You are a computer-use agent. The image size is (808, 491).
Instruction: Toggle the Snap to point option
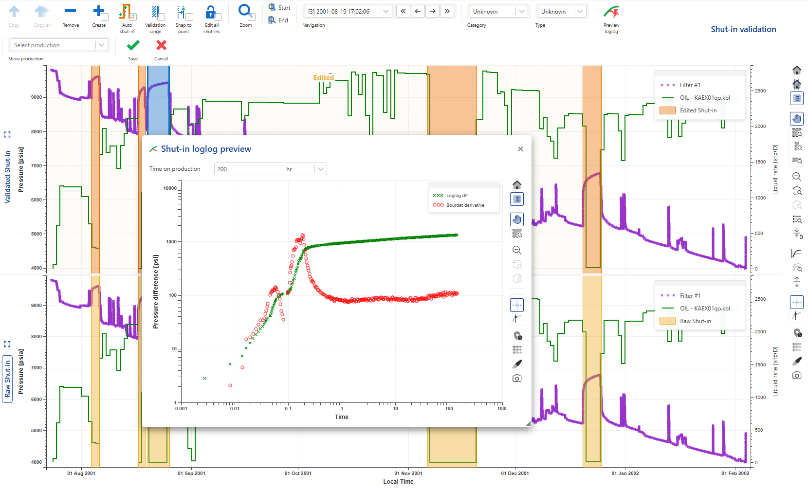click(x=184, y=13)
